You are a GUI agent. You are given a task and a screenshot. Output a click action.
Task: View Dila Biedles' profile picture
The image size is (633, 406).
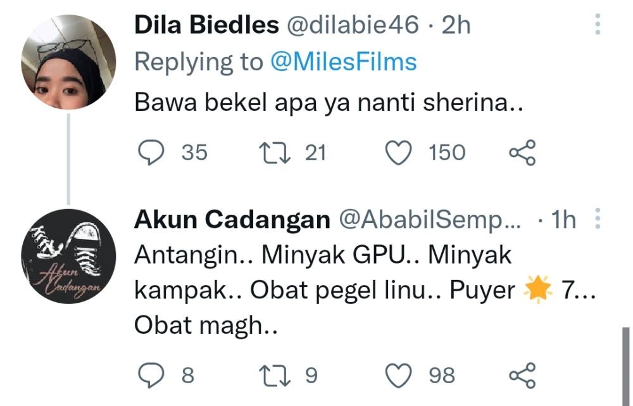68,62
